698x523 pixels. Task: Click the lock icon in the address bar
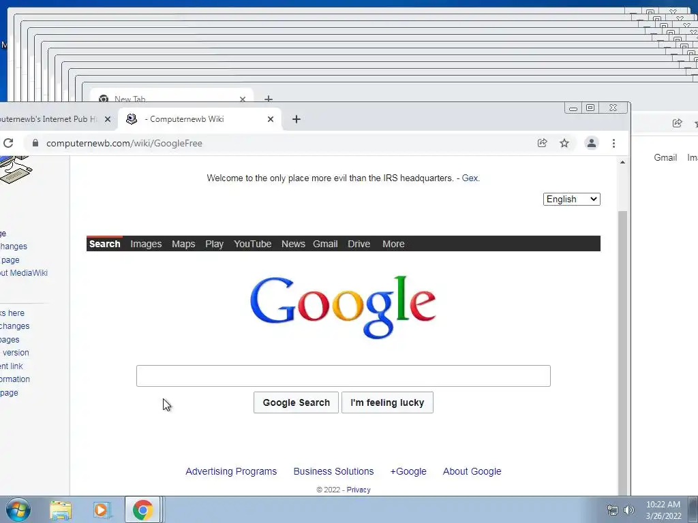point(35,143)
